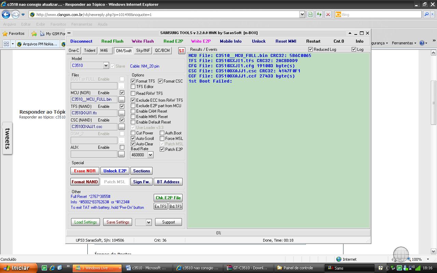This screenshot has height=273, width=437.
Task: Browse for AUX file
Action: point(122,154)
